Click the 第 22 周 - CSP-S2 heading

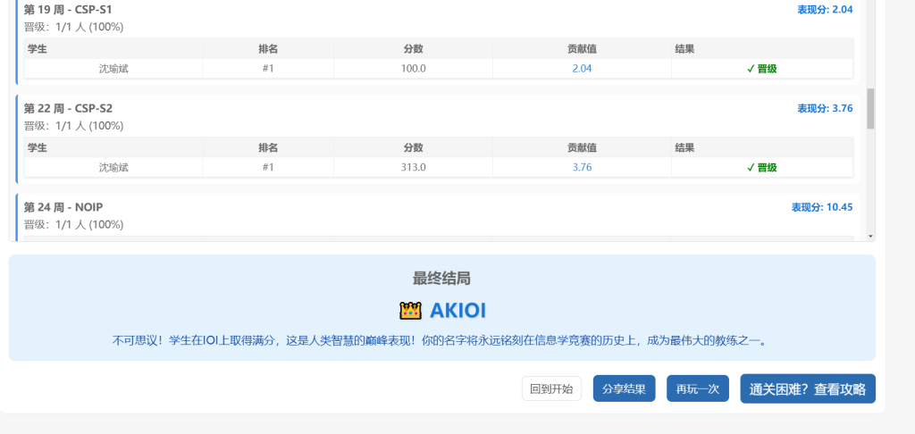coord(68,108)
